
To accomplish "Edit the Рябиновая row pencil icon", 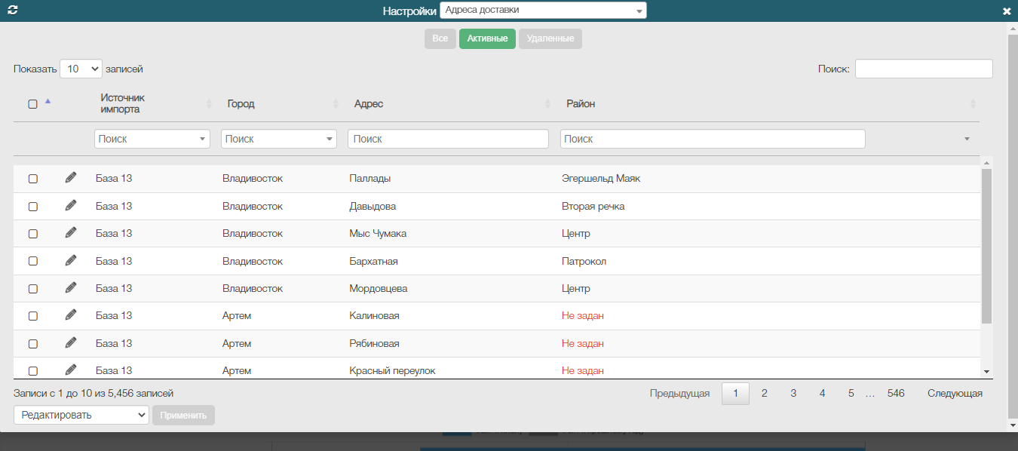I will (71, 342).
